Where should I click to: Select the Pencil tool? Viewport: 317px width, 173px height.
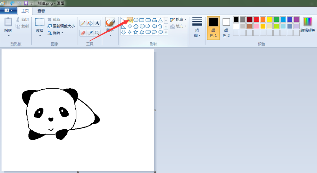pos(83,23)
